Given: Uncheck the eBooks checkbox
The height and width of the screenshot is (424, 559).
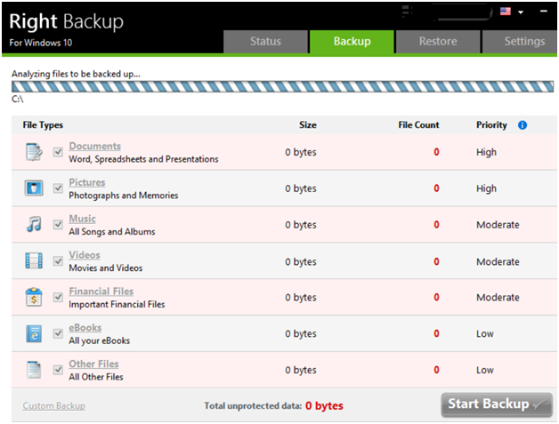Looking at the screenshot, I should 58,333.
